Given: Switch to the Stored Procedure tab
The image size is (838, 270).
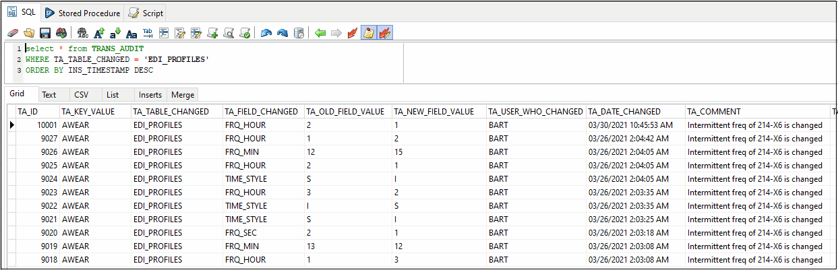Looking at the screenshot, I should click(x=82, y=13).
